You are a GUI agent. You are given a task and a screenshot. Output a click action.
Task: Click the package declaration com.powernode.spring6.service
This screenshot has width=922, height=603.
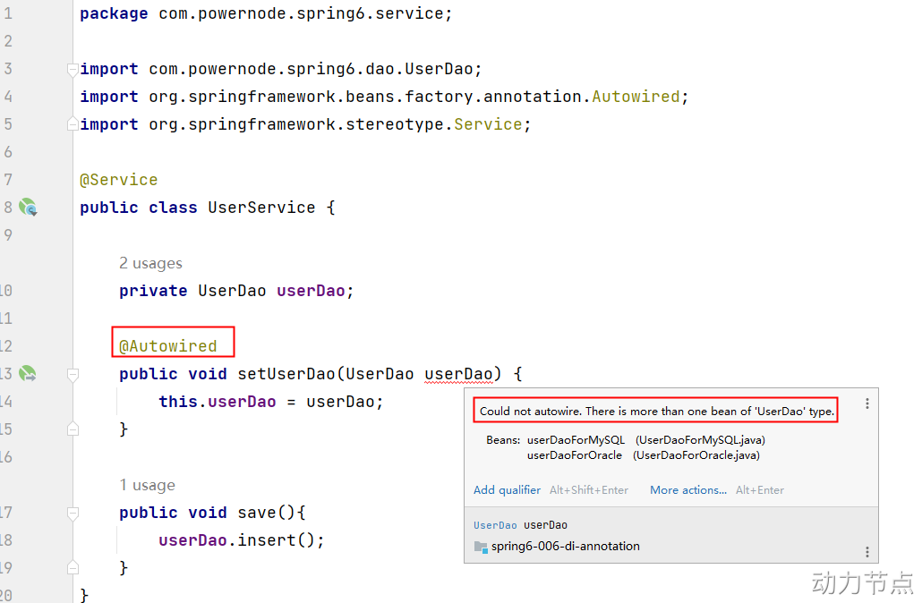pyautogui.click(x=301, y=13)
